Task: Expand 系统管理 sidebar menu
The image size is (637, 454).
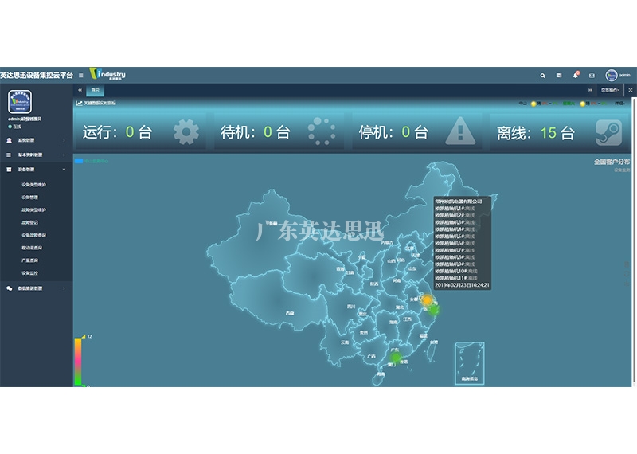Action: 37,140
